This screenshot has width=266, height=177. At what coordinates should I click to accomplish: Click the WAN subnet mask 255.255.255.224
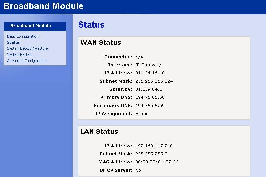154,81
